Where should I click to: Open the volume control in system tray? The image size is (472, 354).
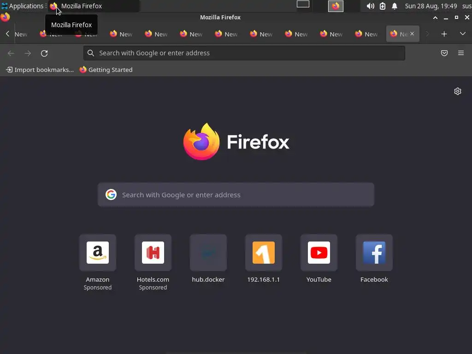pyautogui.click(x=370, y=6)
